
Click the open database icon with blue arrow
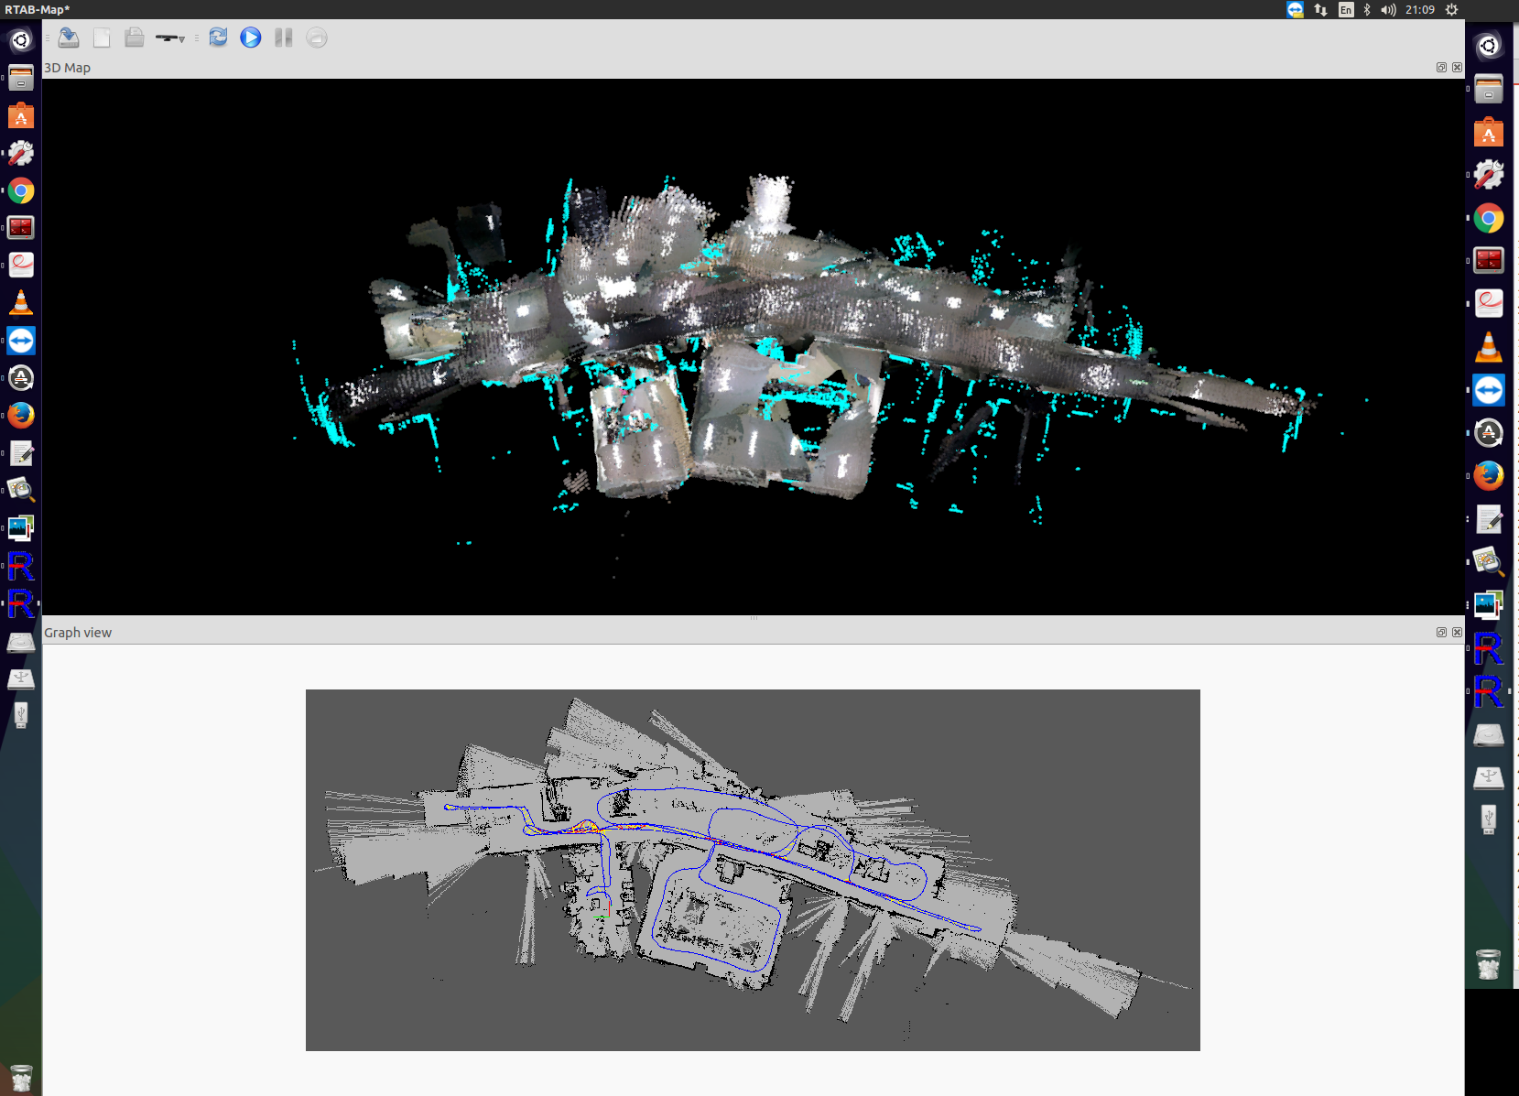coord(69,38)
